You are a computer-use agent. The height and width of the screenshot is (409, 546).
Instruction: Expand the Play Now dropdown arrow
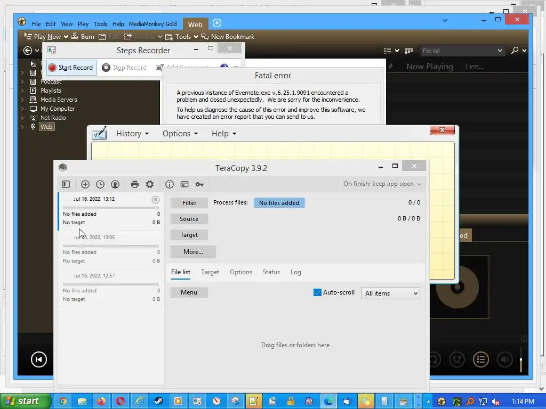tap(66, 37)
